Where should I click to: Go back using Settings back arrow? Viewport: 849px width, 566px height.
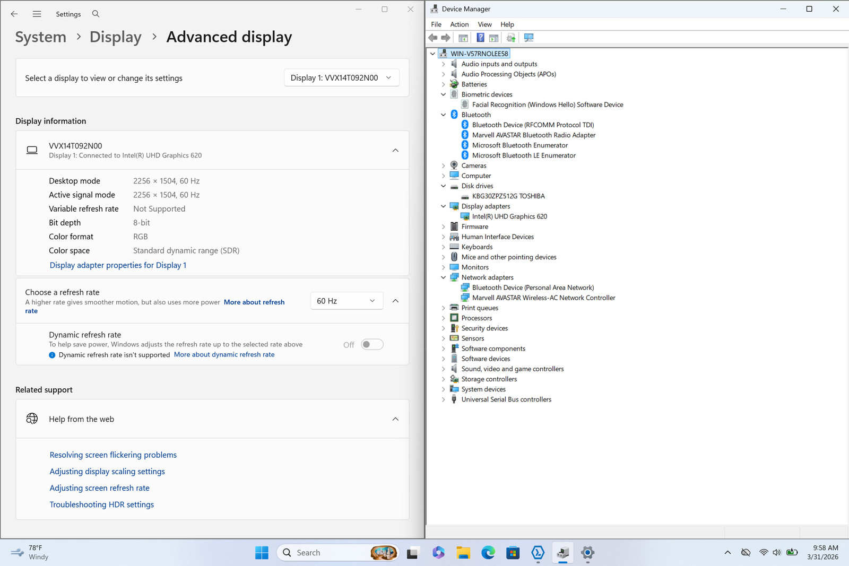(14, 14)
